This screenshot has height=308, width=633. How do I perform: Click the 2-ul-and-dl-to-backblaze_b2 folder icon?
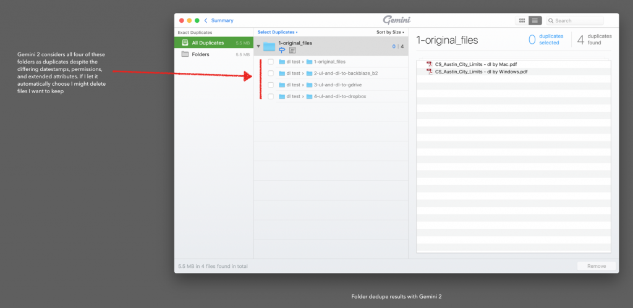(310, 73)
